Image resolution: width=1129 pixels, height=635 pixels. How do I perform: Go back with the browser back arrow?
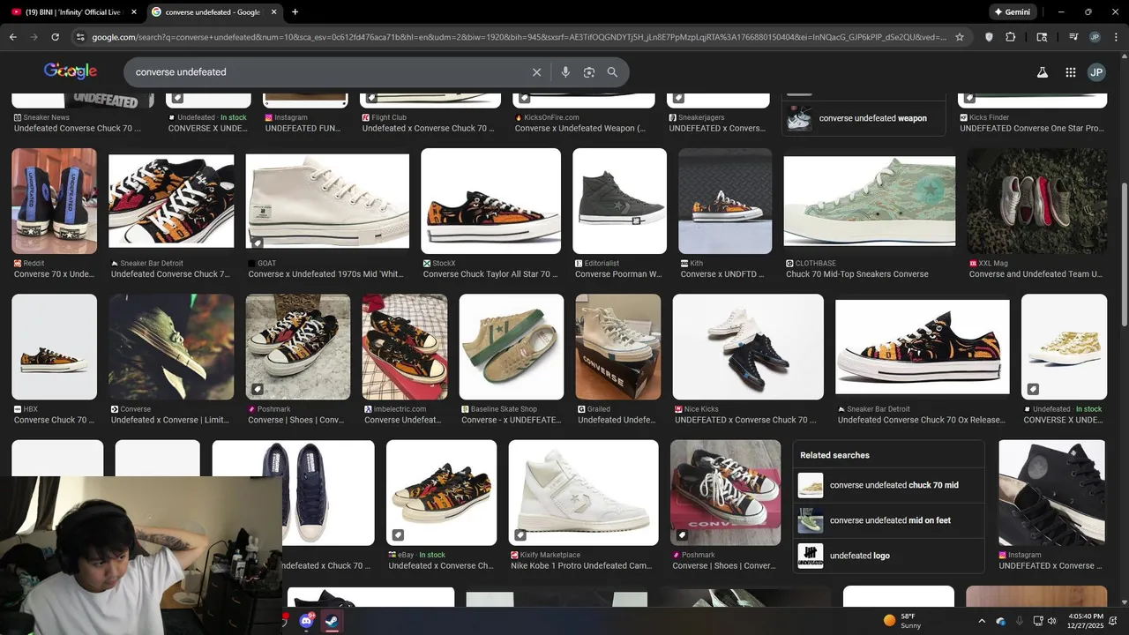pos(13,37)
